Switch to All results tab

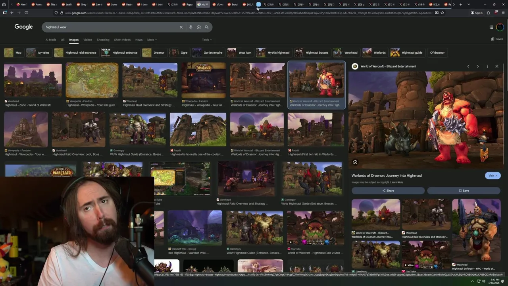[x=63, y=40]
